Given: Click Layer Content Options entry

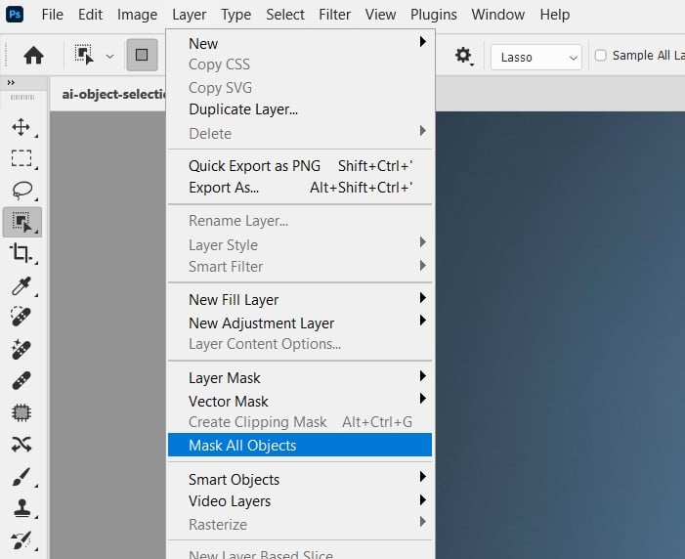Looking at the screenshot, I should [x=300, y=344].
